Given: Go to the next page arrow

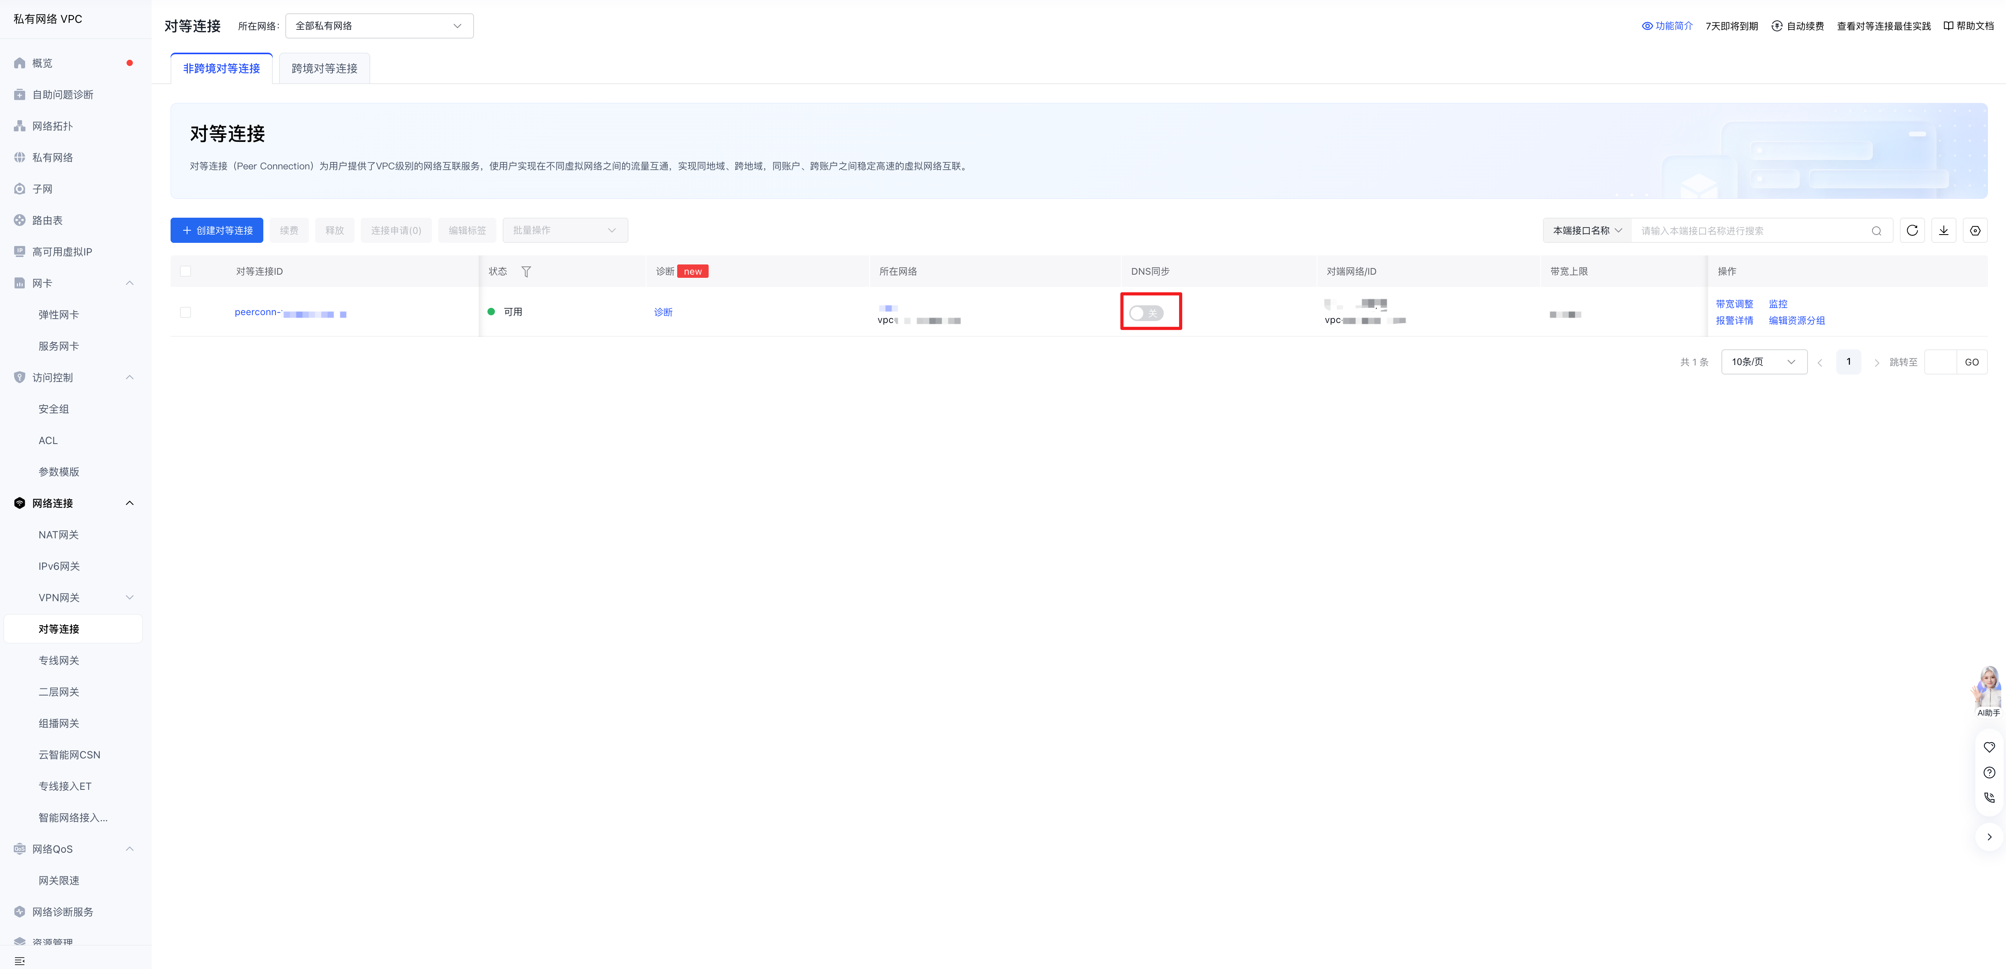Looking at the screenshot, I should click(1877, 363).
